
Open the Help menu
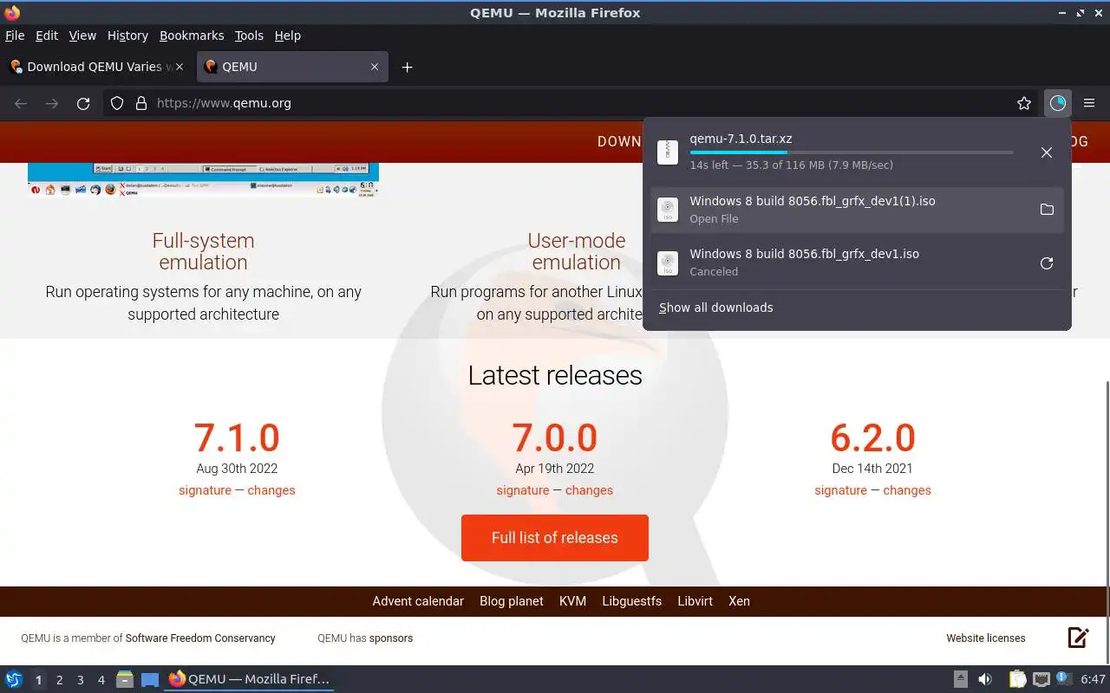click(287, 36)
